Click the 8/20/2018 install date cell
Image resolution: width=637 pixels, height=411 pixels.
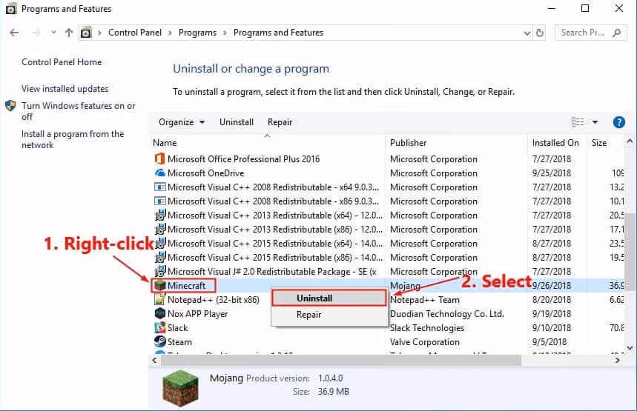coord(551,300)
